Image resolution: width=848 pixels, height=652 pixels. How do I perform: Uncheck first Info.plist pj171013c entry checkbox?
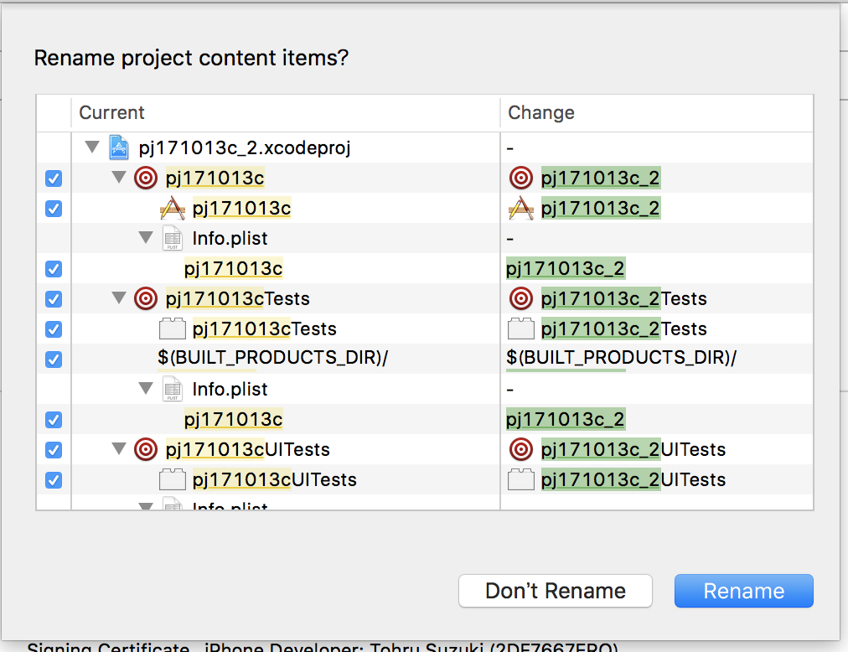[x=54, y=269]
